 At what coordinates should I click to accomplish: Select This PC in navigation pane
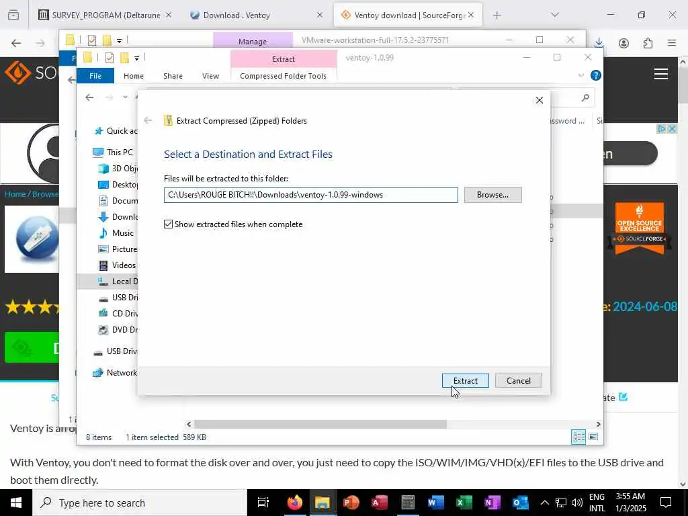[113, 153]
